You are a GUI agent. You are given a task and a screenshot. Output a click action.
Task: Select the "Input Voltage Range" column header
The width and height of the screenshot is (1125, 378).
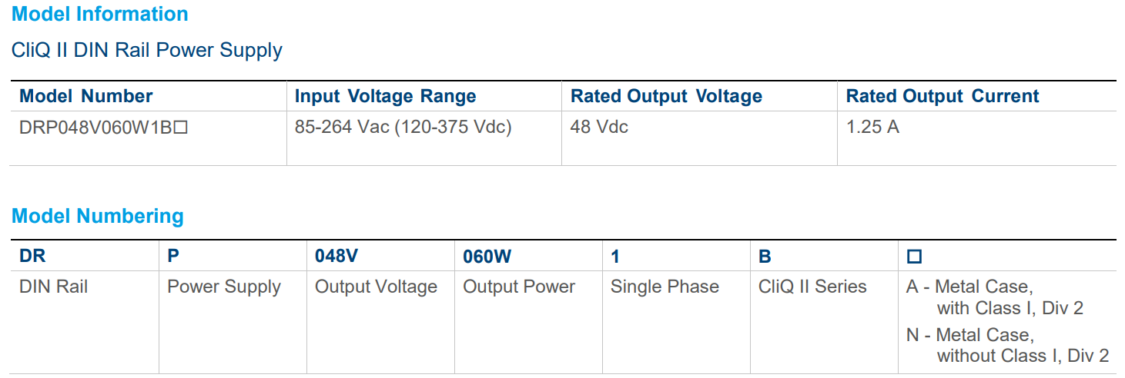pos(385,96)
